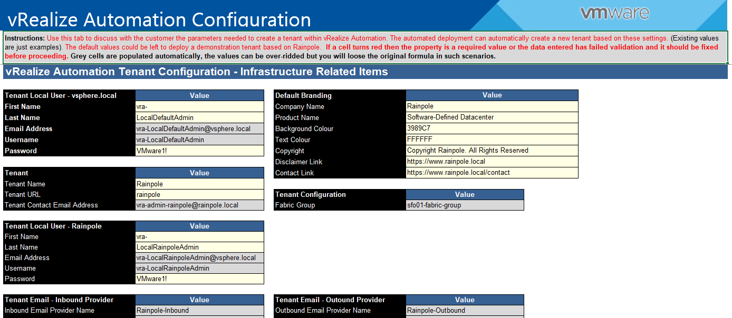Select Password value in Rainpole user table
The height and width of the screenshot is (318, 732).
tap(199, 279)
